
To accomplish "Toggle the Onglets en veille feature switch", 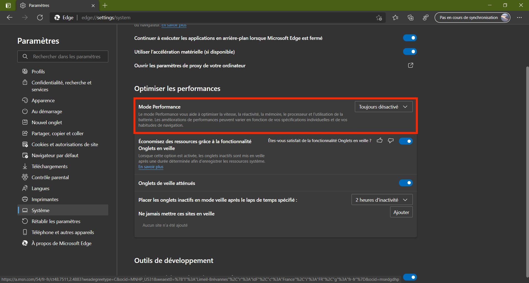I will (x=406, y=141).
